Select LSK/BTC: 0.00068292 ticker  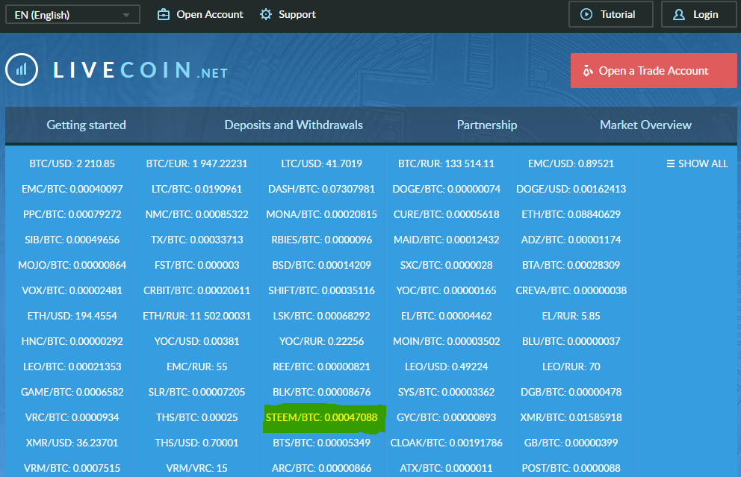point(322,317)
